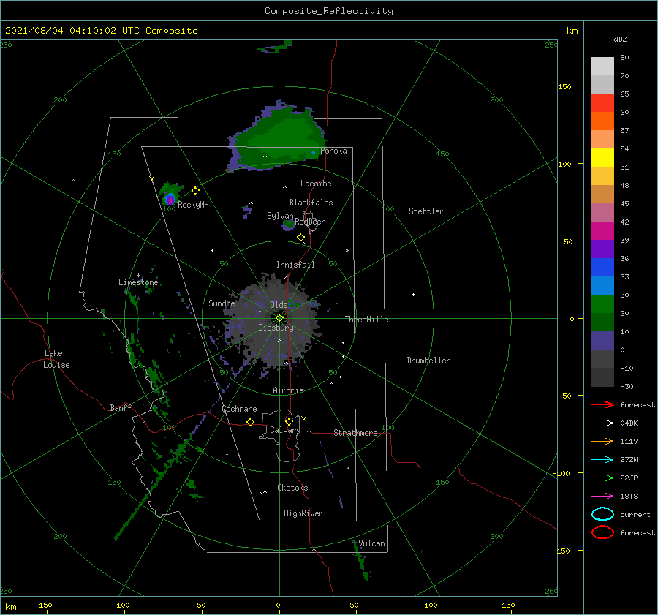The image size is (658, 615).
Task: Click the yellow diamond marker near Cochrane
Action: point(251,423)
